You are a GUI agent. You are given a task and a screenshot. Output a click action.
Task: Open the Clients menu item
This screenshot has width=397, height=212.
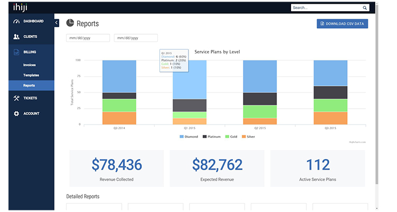pos(31,37)
